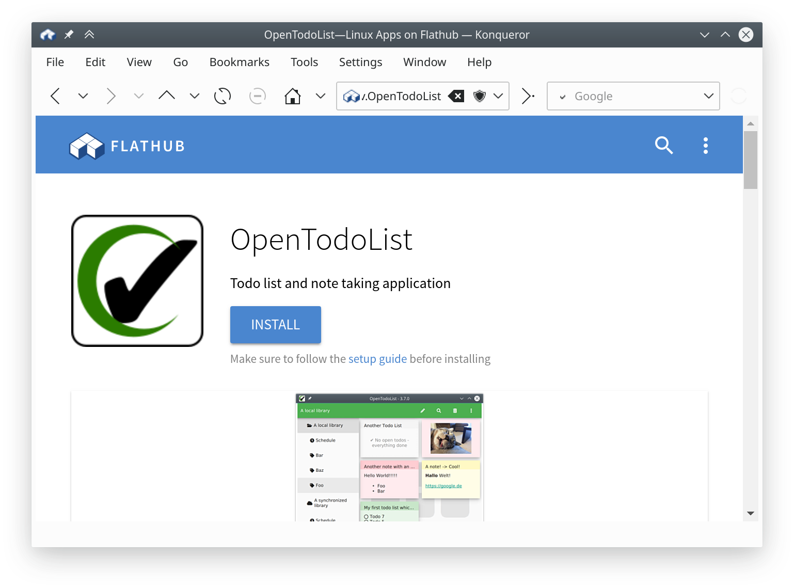Click the Go arrow next to location bar
Screen dimensions: 794x588
[528, 96]
